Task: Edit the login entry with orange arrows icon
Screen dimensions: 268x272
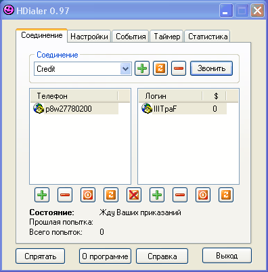Action: pyautogui.click(x=226, y=195)
